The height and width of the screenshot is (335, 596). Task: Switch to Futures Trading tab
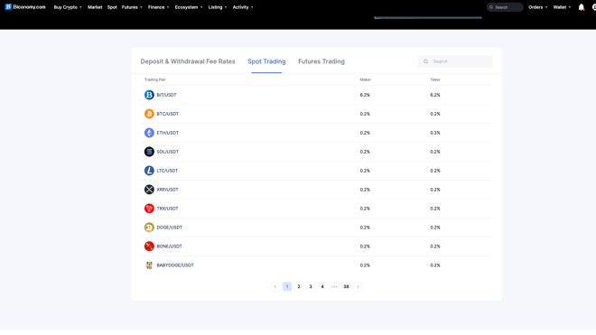(321, 61)
